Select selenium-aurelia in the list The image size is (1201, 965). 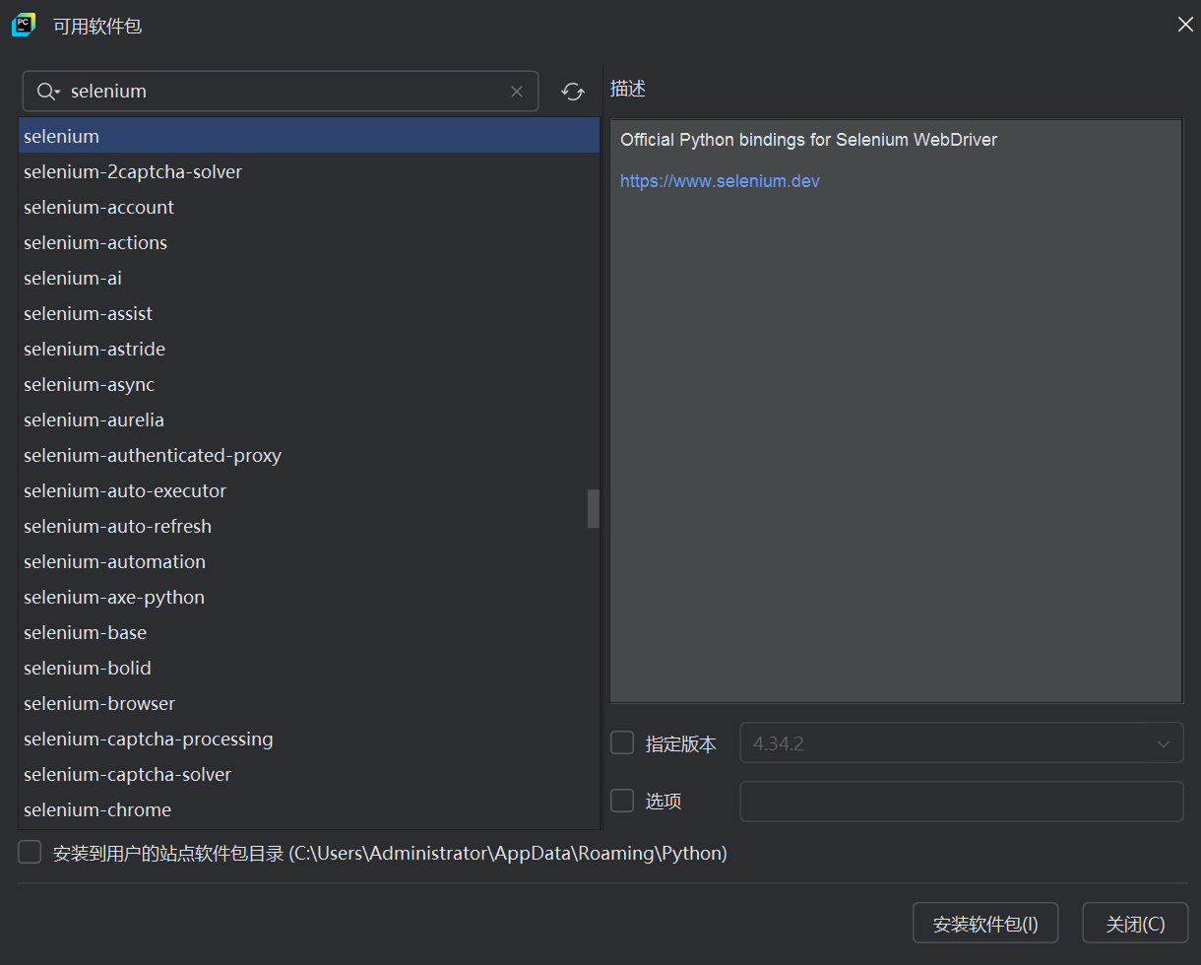[x=309, y=419]
